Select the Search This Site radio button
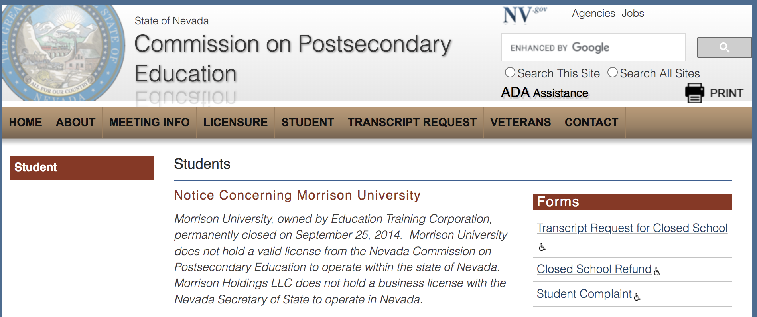This screenshot has height=317, width=757. (x=510, y=73)
